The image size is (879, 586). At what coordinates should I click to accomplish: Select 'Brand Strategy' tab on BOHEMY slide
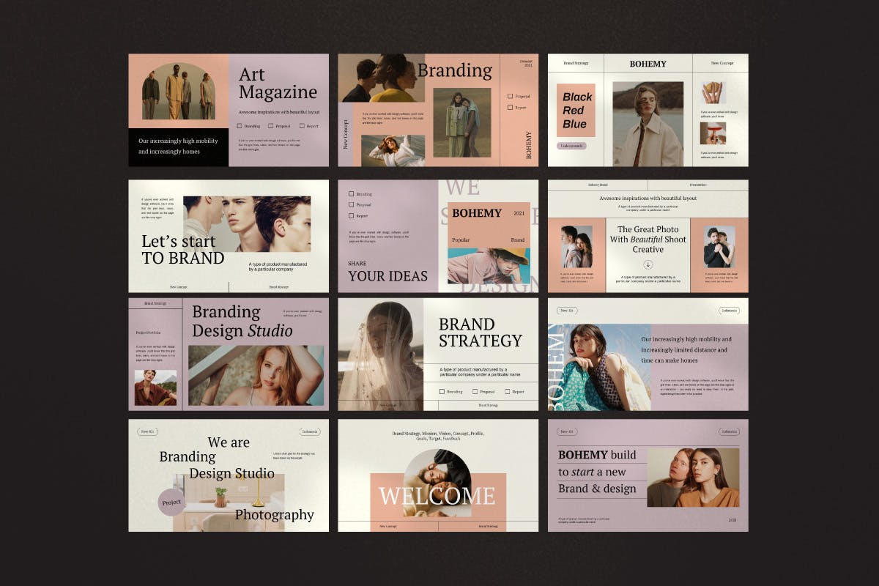(576, 64)
